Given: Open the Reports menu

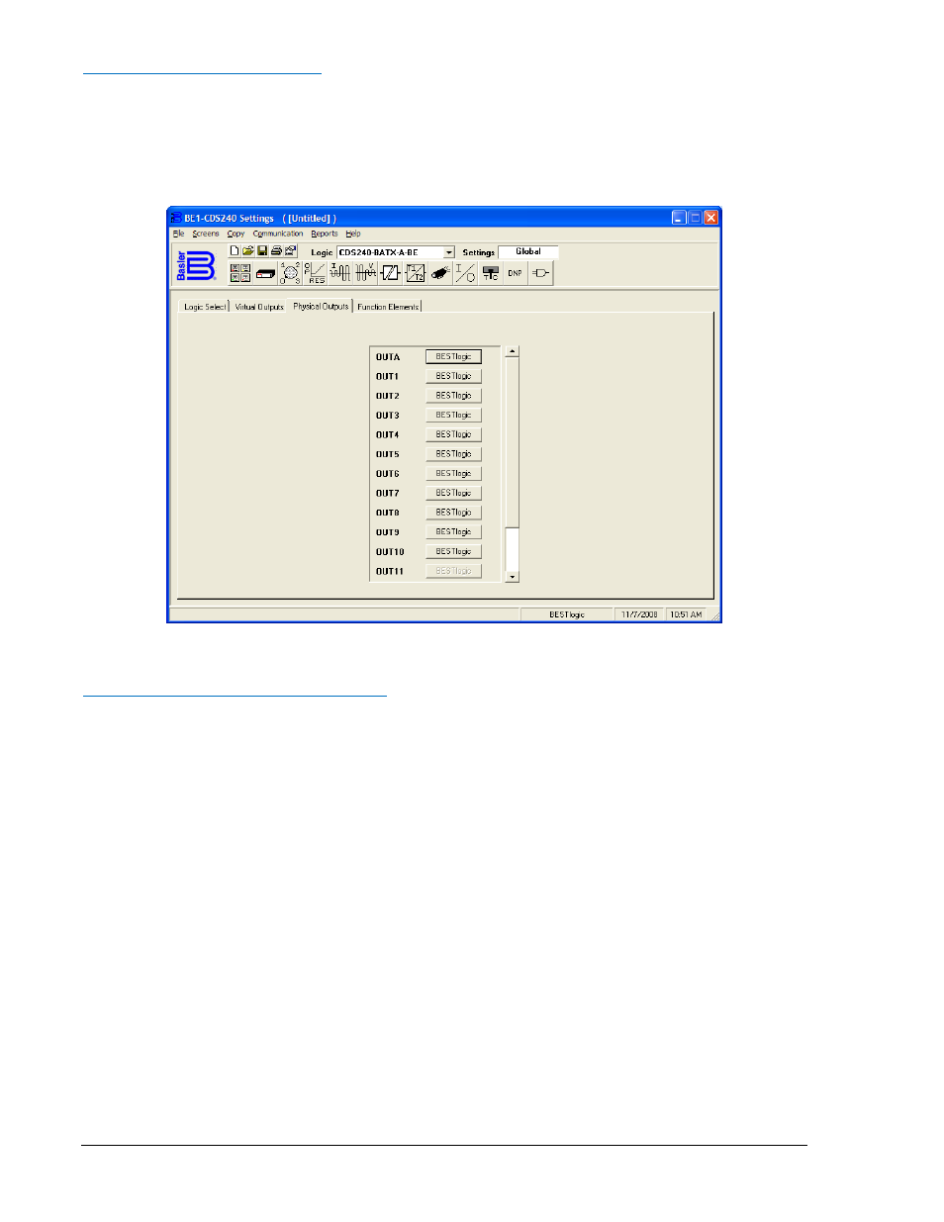Looking at the screenshot, I should point(325,234).
